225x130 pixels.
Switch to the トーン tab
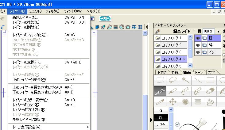click(199, 73)
